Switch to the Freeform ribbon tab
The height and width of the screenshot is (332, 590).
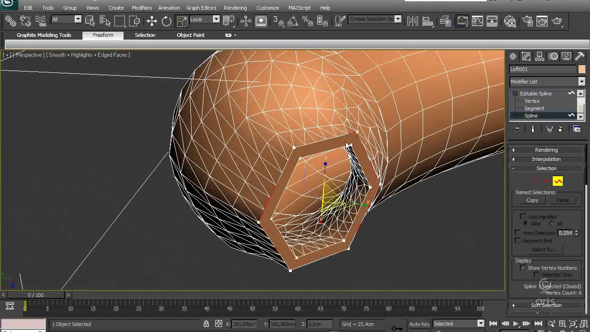tap(103, 35)
